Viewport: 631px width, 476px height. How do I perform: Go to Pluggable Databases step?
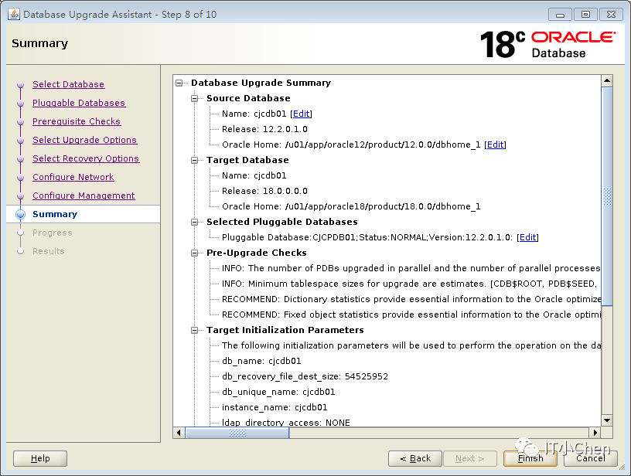(x=79, y=103)
